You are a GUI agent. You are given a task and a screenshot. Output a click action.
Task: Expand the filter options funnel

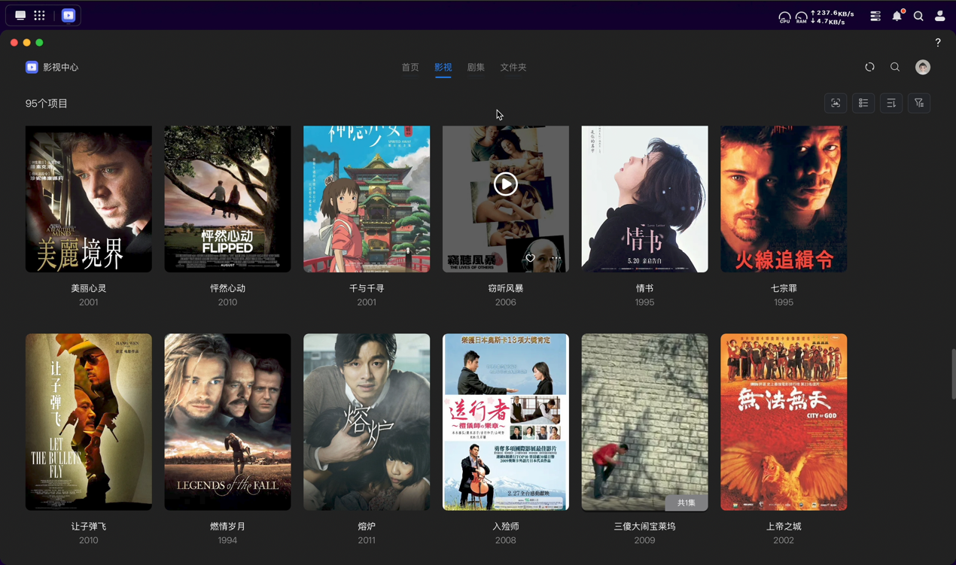tap(919, 103)
